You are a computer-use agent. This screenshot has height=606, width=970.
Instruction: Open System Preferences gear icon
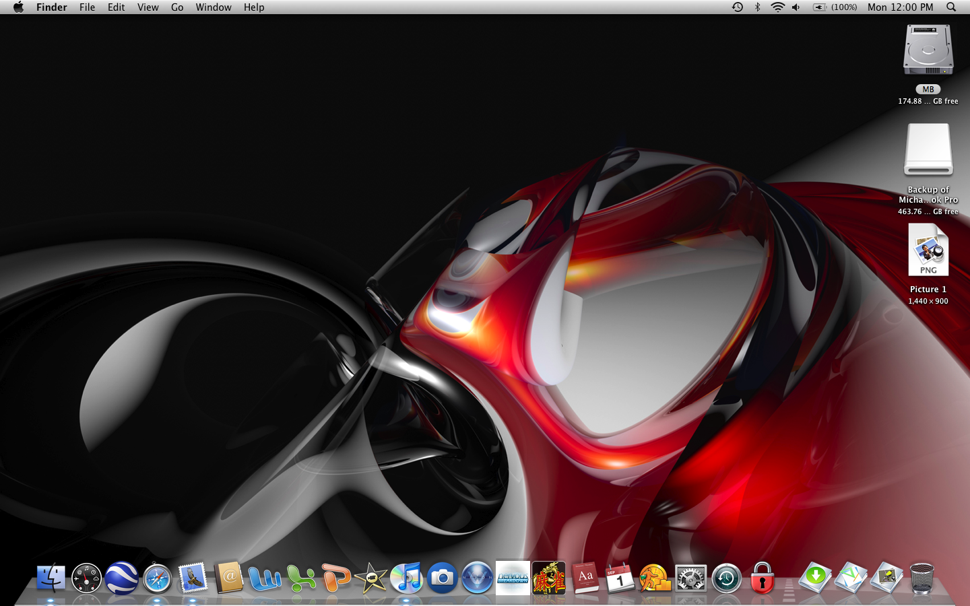point(691,578)
